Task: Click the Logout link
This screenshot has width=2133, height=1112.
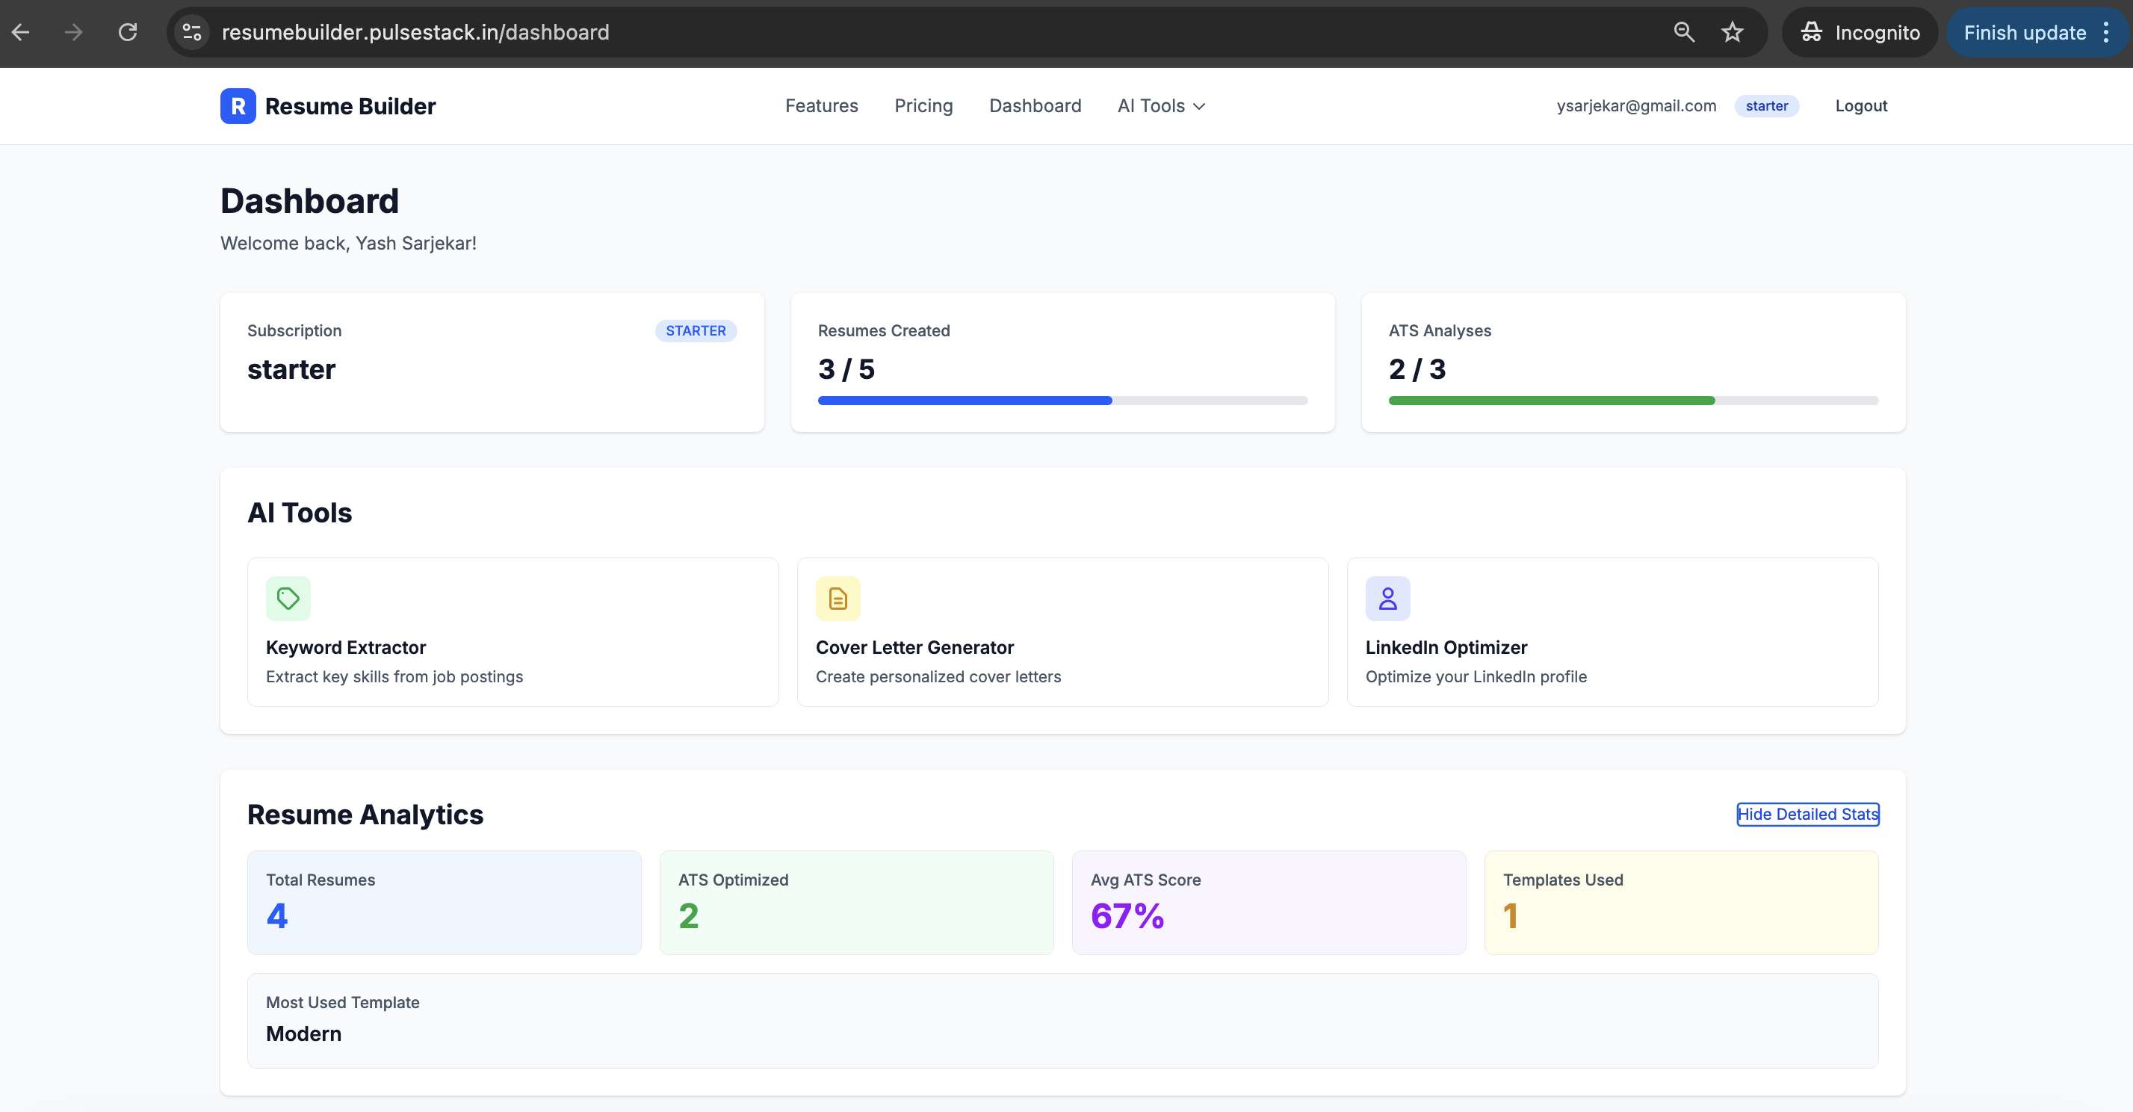Action: pyautogui.click(x=1860, y=106)
